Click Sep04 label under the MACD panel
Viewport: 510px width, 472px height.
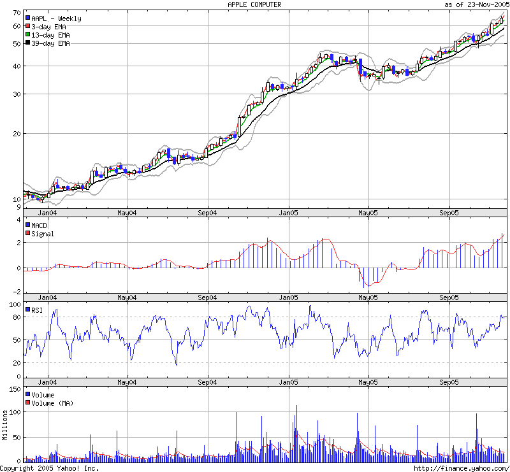[x=208, y=297]
